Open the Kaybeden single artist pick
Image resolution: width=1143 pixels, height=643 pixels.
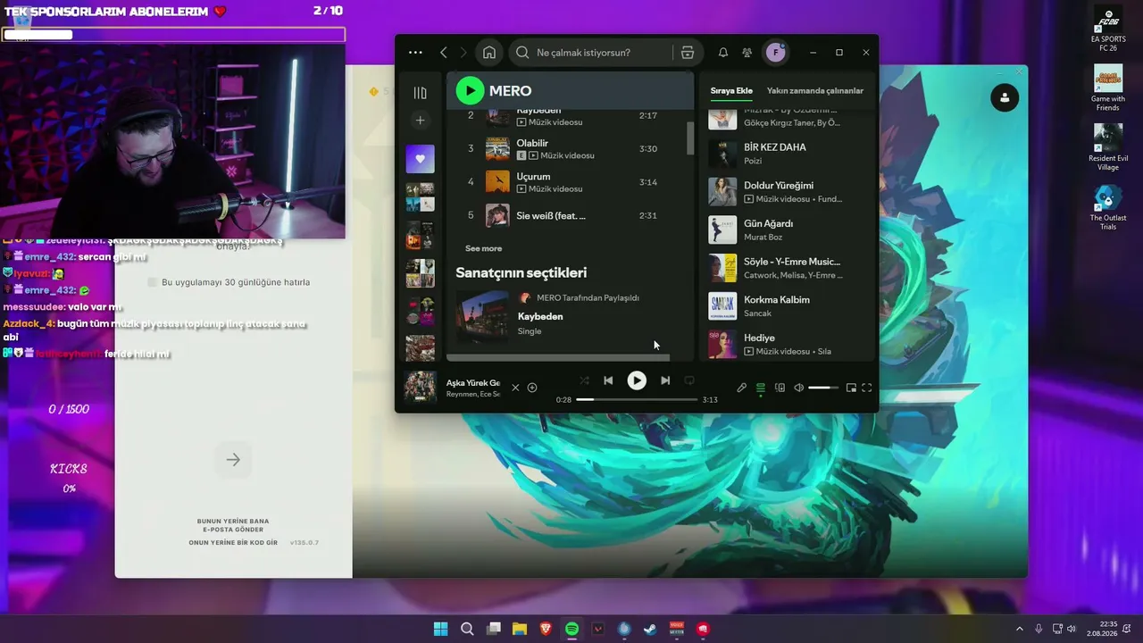click(540, 316)
